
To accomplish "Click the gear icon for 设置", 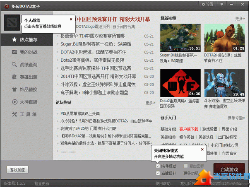I will pos(203,4).
